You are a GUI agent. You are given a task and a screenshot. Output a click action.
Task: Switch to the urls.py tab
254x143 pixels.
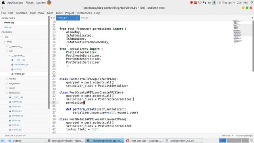point(85,18)
